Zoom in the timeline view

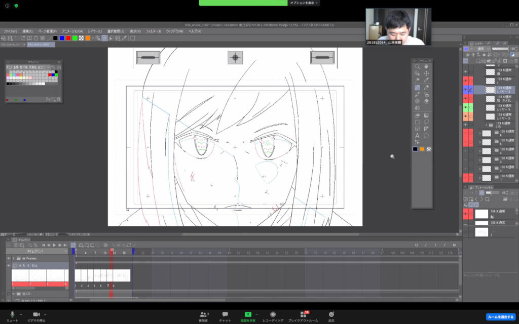[35, 245]
